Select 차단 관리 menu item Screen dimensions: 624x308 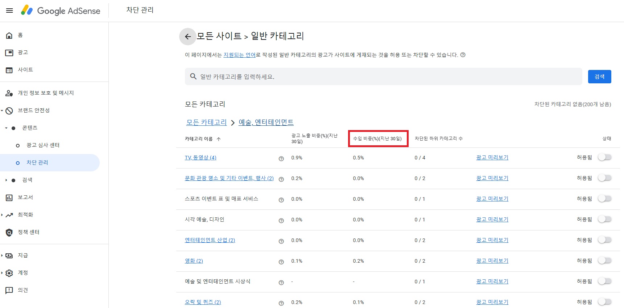(50, 163)
